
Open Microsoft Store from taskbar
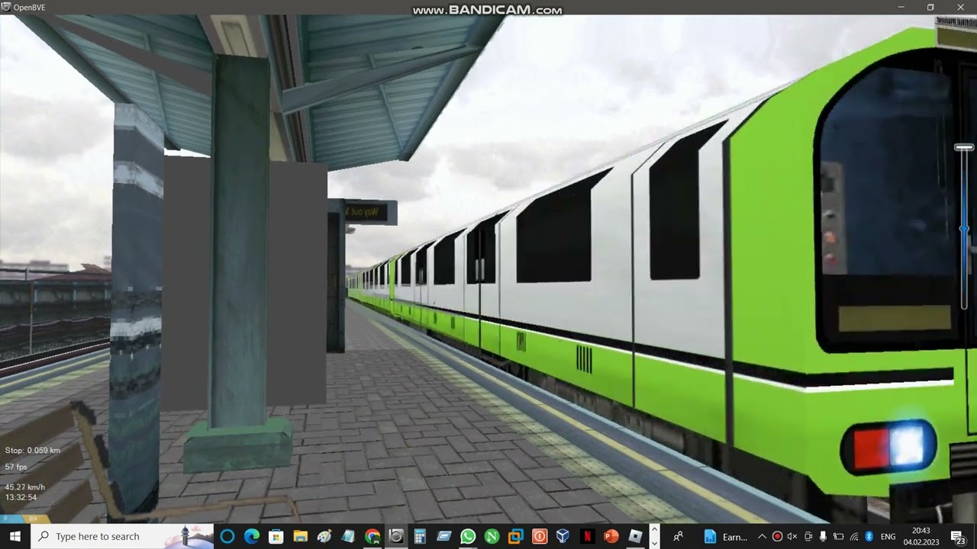(x=276, y=536)
